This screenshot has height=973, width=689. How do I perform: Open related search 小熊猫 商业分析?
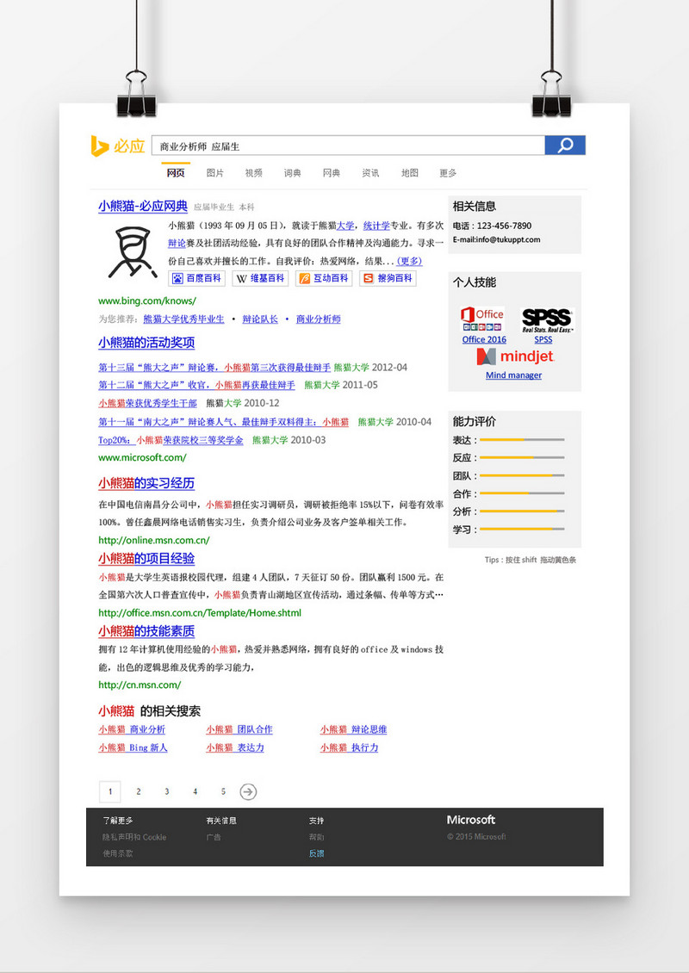(132, 730)
